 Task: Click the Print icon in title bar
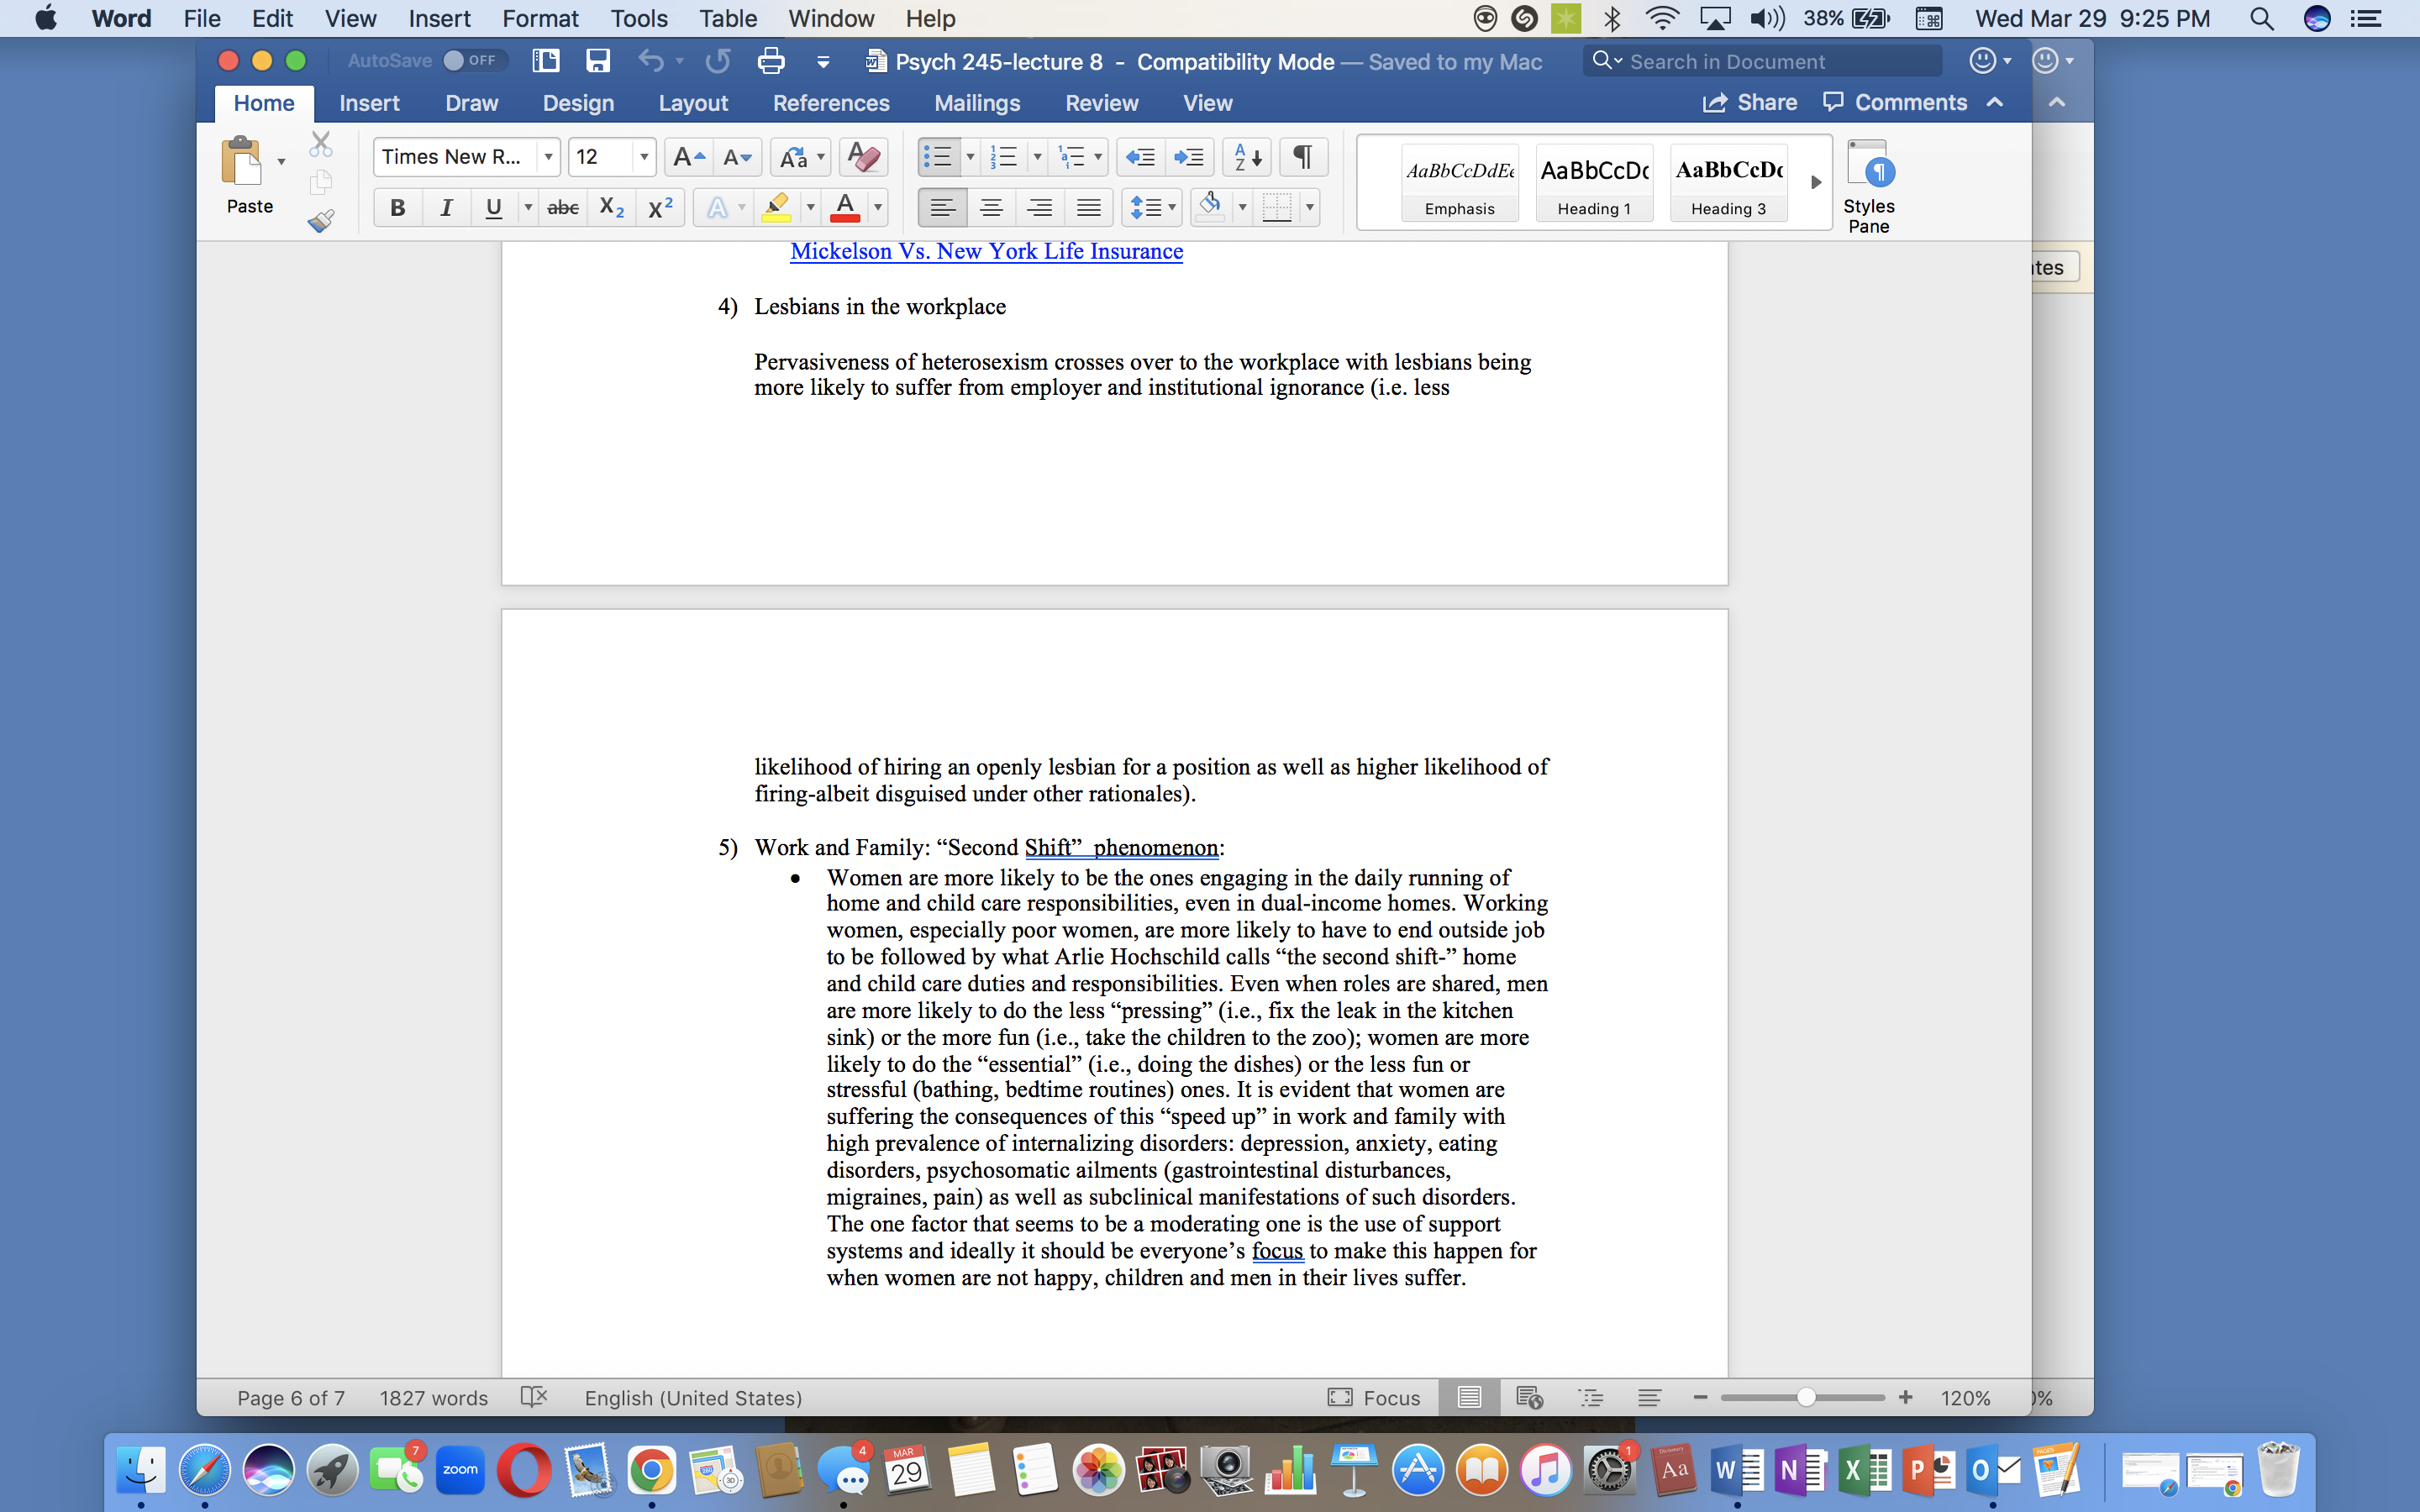pyautogui.click(x=771, y=61)
